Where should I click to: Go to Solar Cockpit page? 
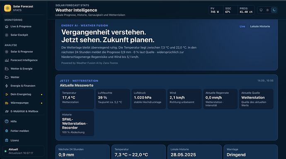click(24, 35)
